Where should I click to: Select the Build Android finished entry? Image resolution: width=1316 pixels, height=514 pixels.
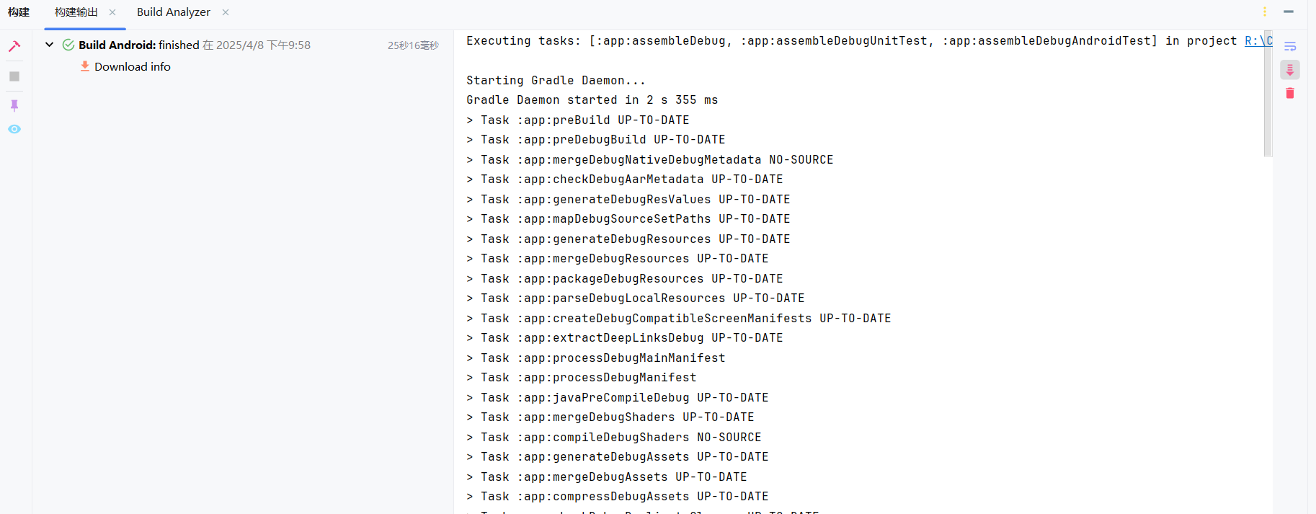coord(195,45)
